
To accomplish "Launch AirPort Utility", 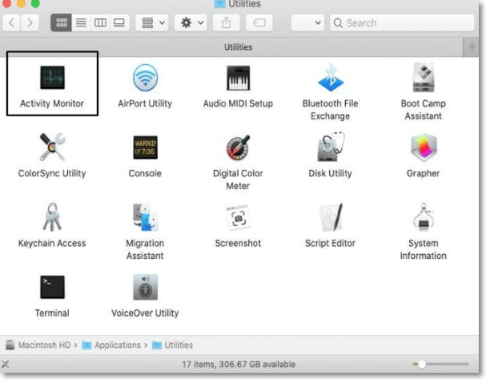I will coord(145,78).
